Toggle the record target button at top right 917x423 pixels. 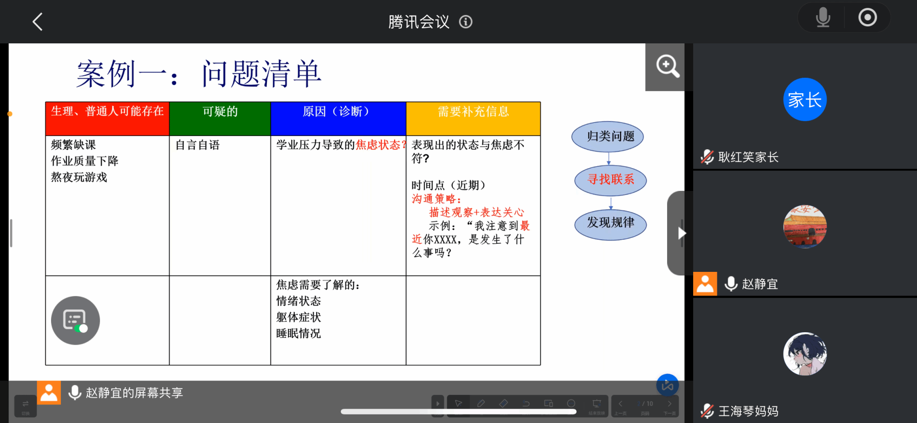(867, 18)
